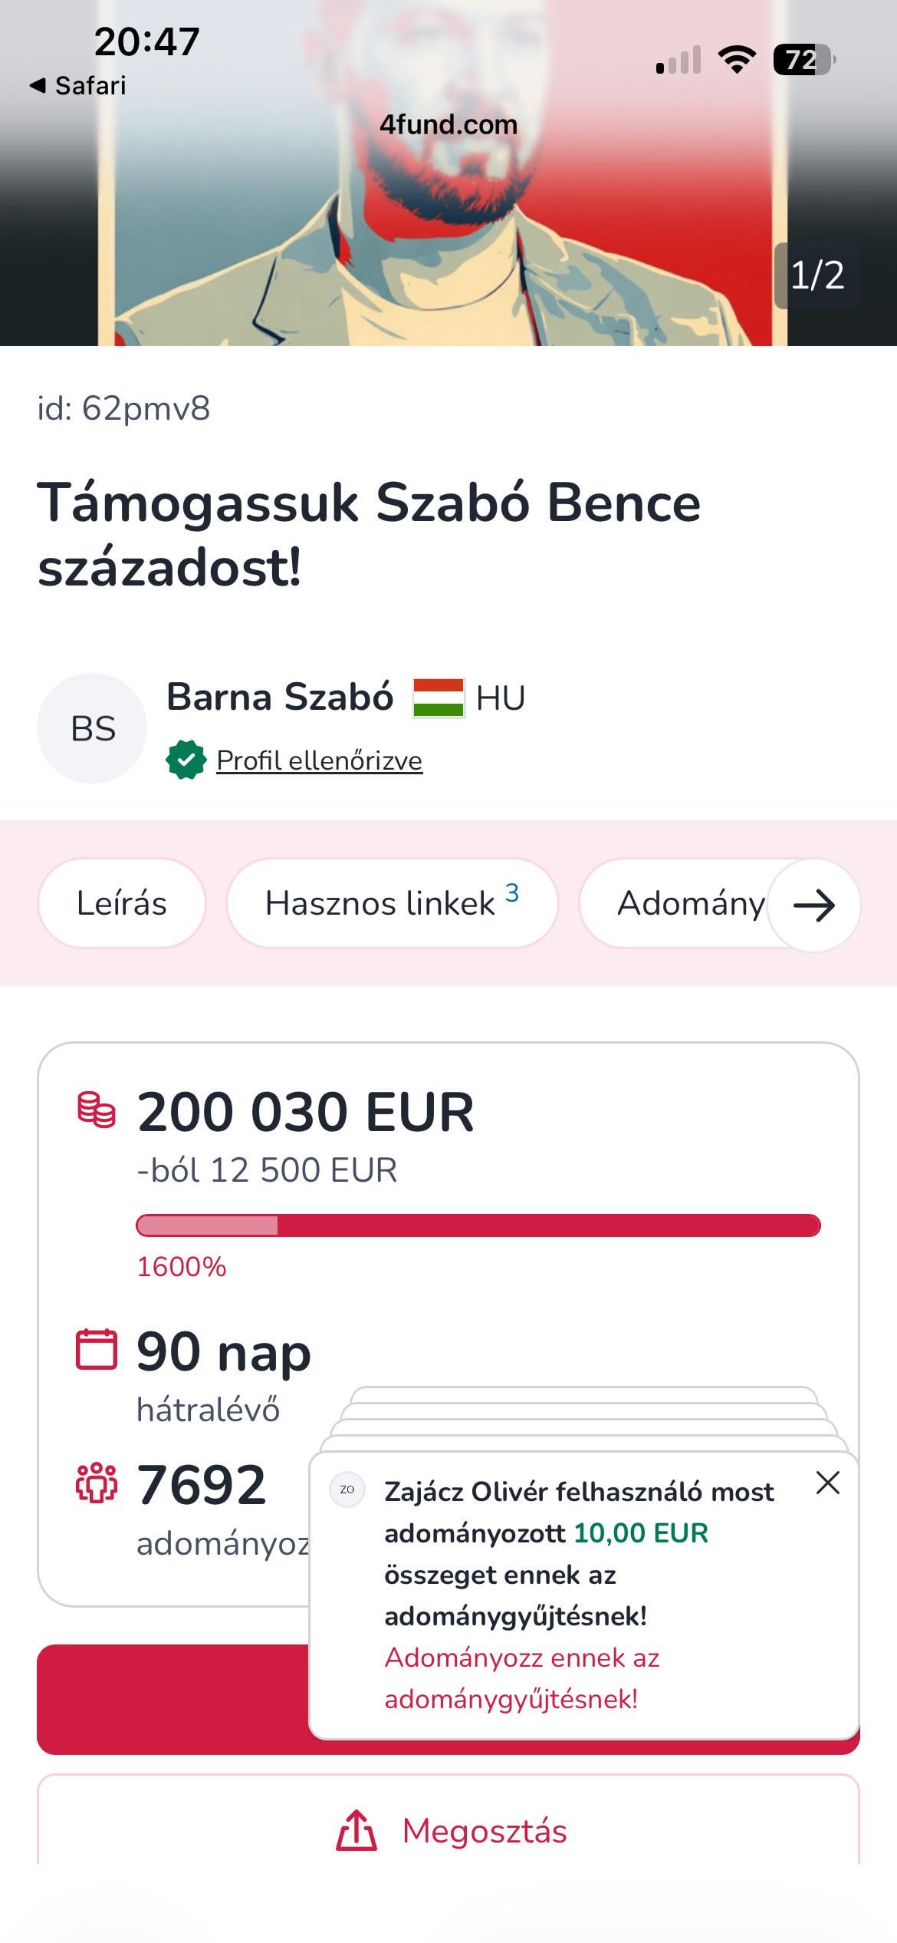Select the Adomány tab
897x1943 pixels.
pos(690,903)
